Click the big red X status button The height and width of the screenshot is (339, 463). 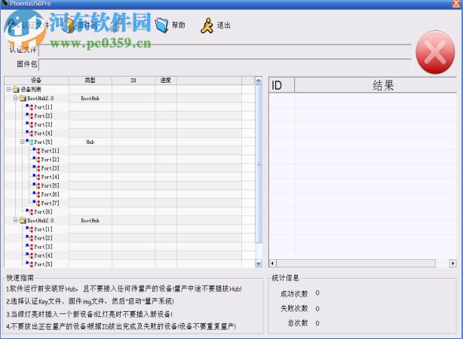[x=435, y=53]
